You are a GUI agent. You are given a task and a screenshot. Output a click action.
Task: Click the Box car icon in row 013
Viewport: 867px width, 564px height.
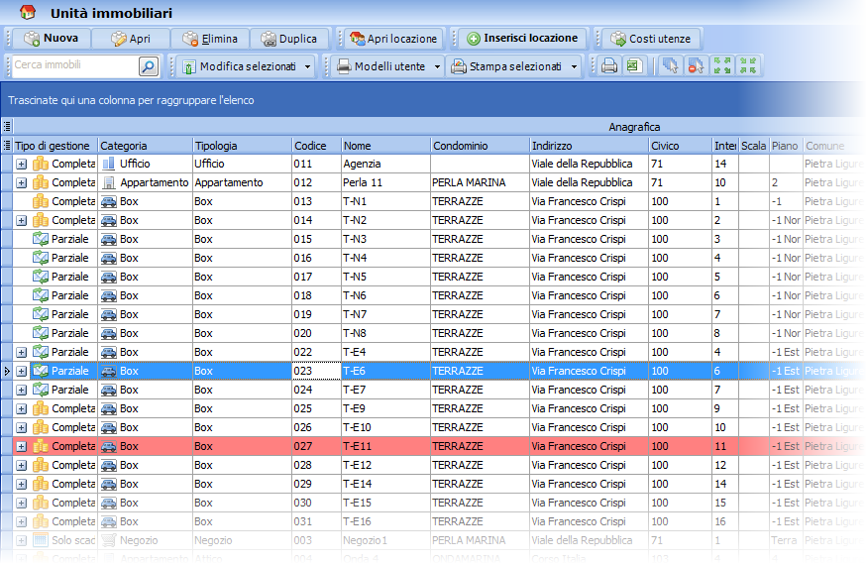point(109,201)
